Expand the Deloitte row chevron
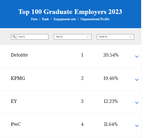 click(137, 56)
